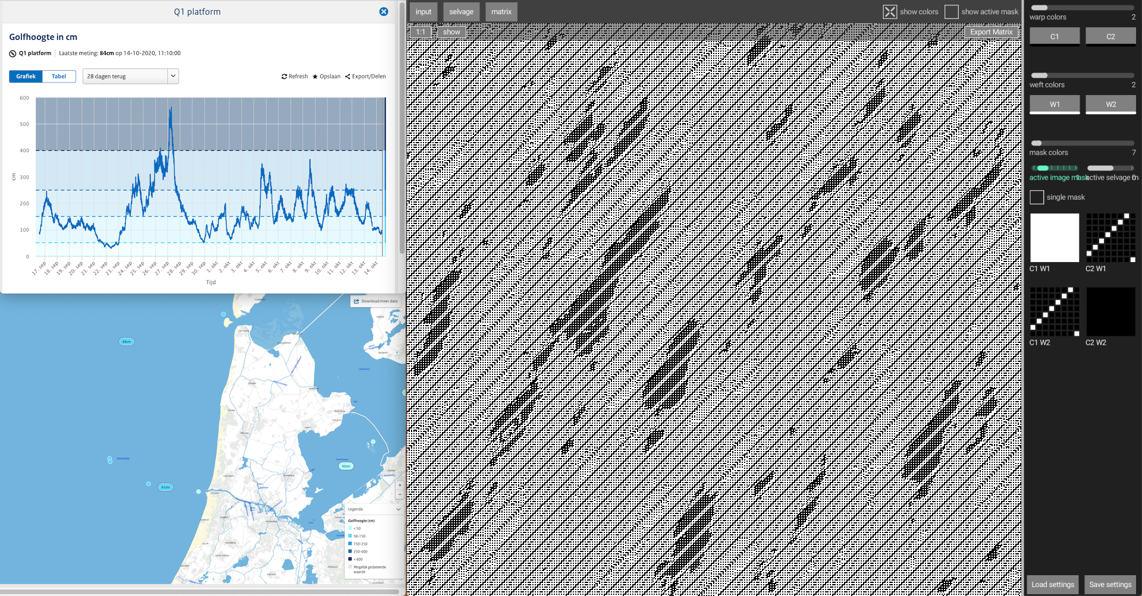Select weft color W1

click(x=1055, y=105)
